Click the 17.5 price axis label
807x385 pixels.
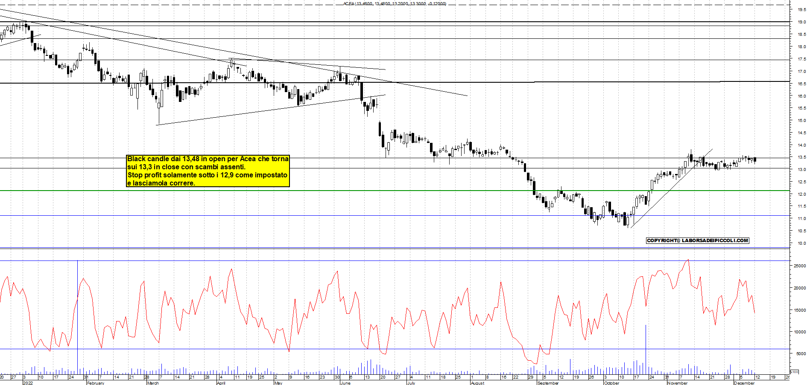coord(801,59)
